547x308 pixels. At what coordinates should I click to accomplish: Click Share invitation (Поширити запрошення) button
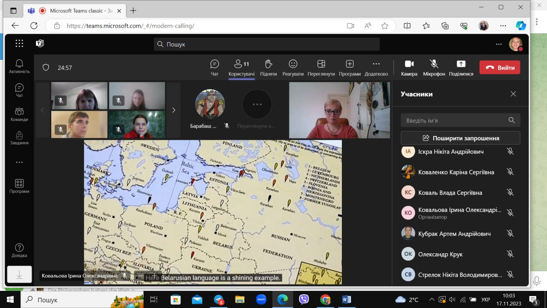coord(460,138)
